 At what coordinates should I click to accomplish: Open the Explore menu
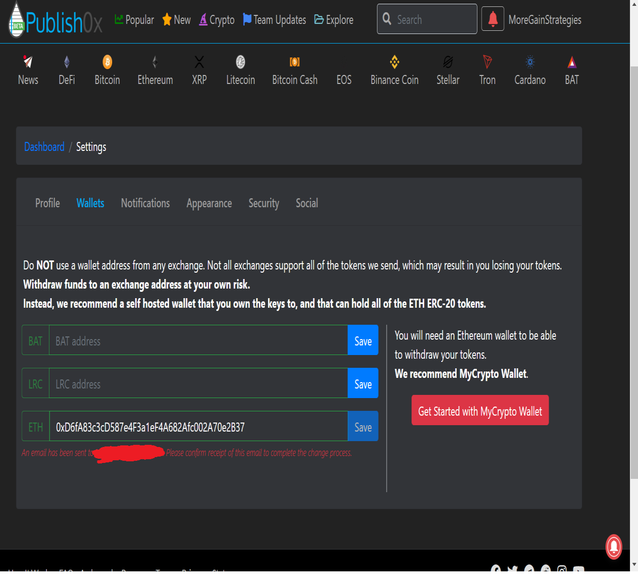click(334, 20)
